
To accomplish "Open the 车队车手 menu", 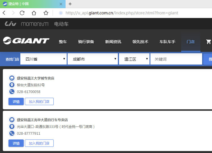I will point(168,42).
